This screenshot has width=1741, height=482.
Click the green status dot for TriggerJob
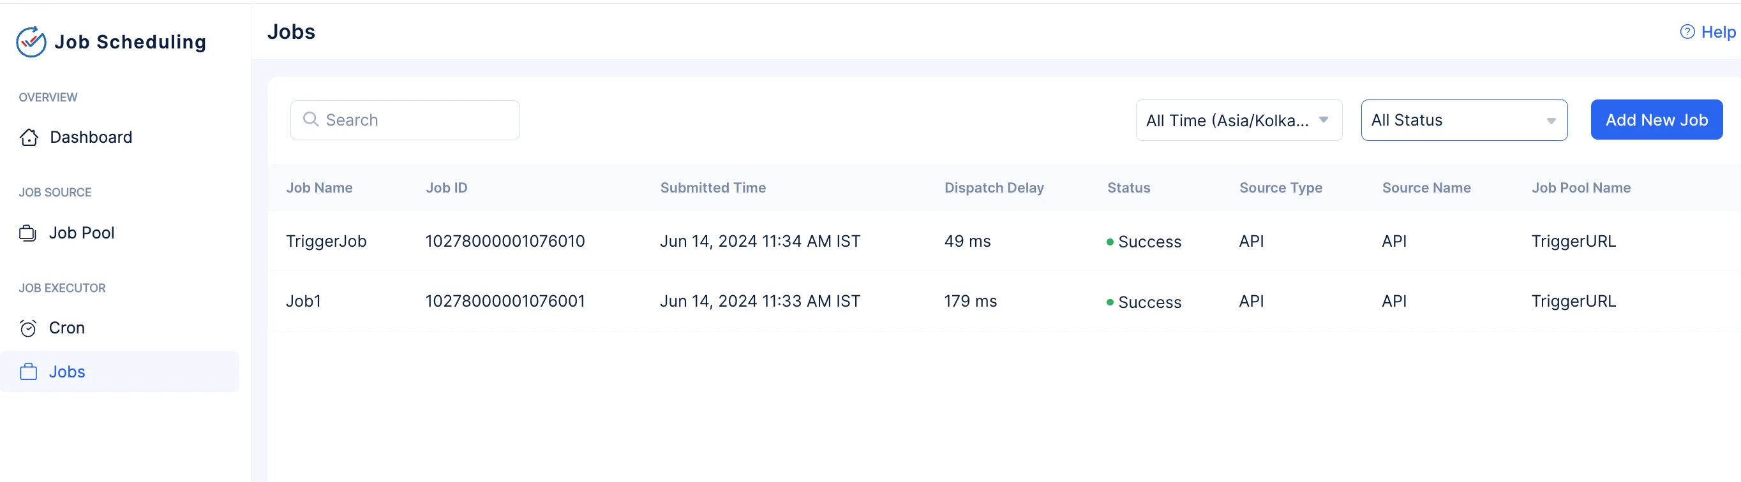point(1110,242)
